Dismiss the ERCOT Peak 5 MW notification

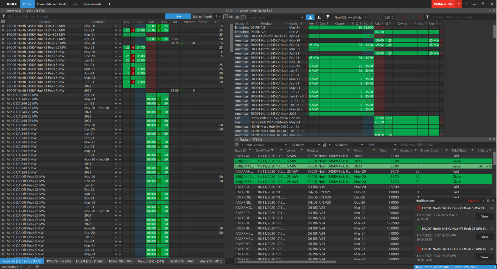pos(492,208)
